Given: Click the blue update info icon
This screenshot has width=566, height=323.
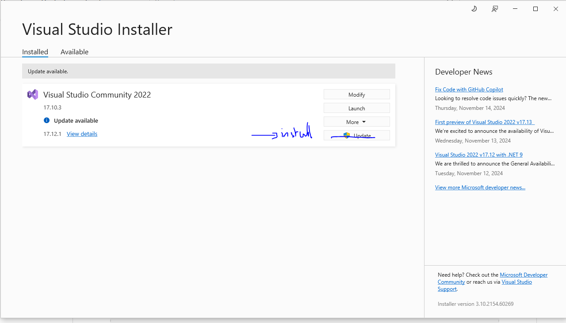Looking at the screenshot, I should click(x=47, y=120).
